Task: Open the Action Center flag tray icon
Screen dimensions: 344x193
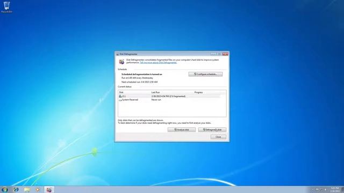Action: point(317,189)
